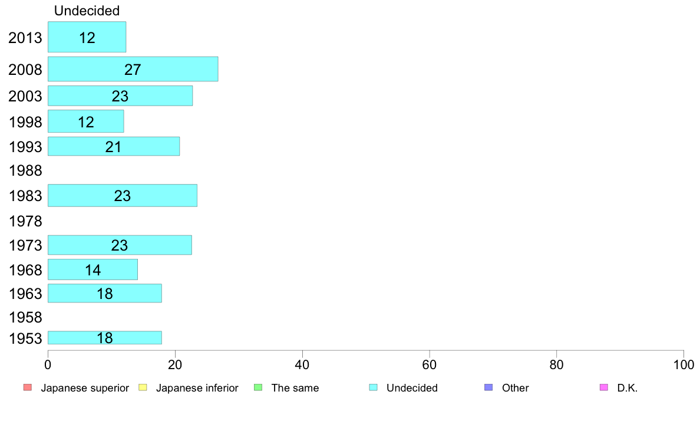Select the 1998 bar showing 12

[85, 121]
